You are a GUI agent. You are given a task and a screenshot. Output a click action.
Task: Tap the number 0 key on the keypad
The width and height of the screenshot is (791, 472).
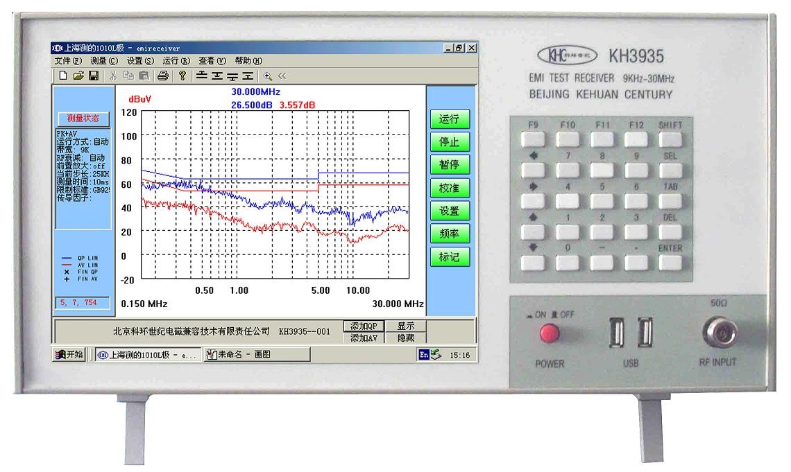(x=568, y=263)
